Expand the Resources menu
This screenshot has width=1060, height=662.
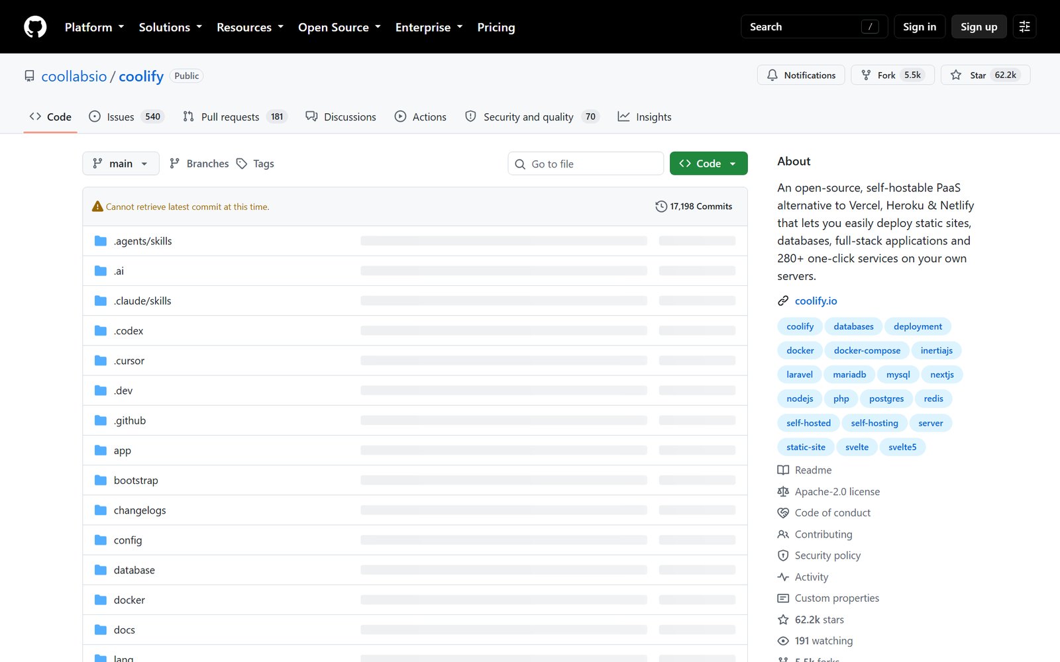tap(250, 27)
